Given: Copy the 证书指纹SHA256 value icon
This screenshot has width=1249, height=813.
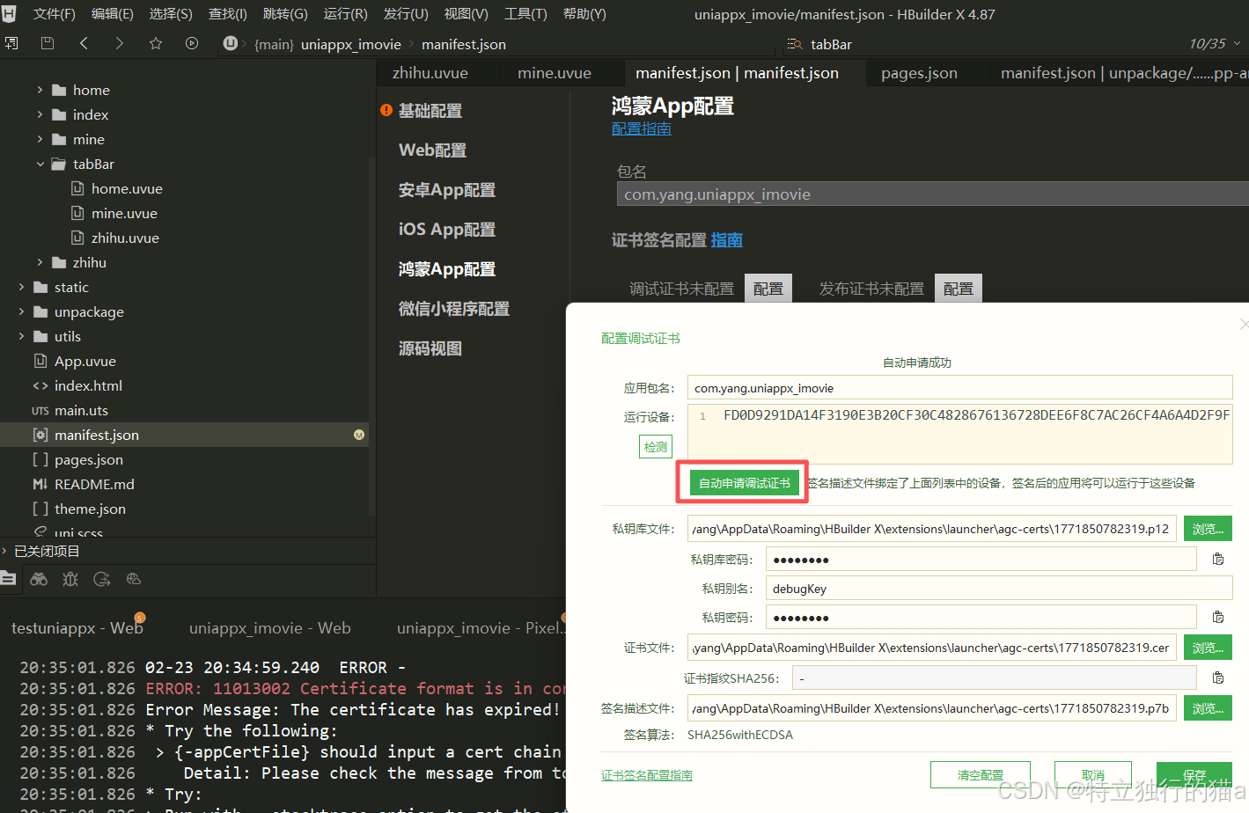Looking at the screenshot, I should coord(1218,677).
